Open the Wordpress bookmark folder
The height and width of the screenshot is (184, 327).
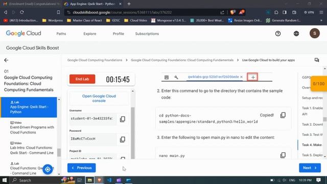click(53, 20)
